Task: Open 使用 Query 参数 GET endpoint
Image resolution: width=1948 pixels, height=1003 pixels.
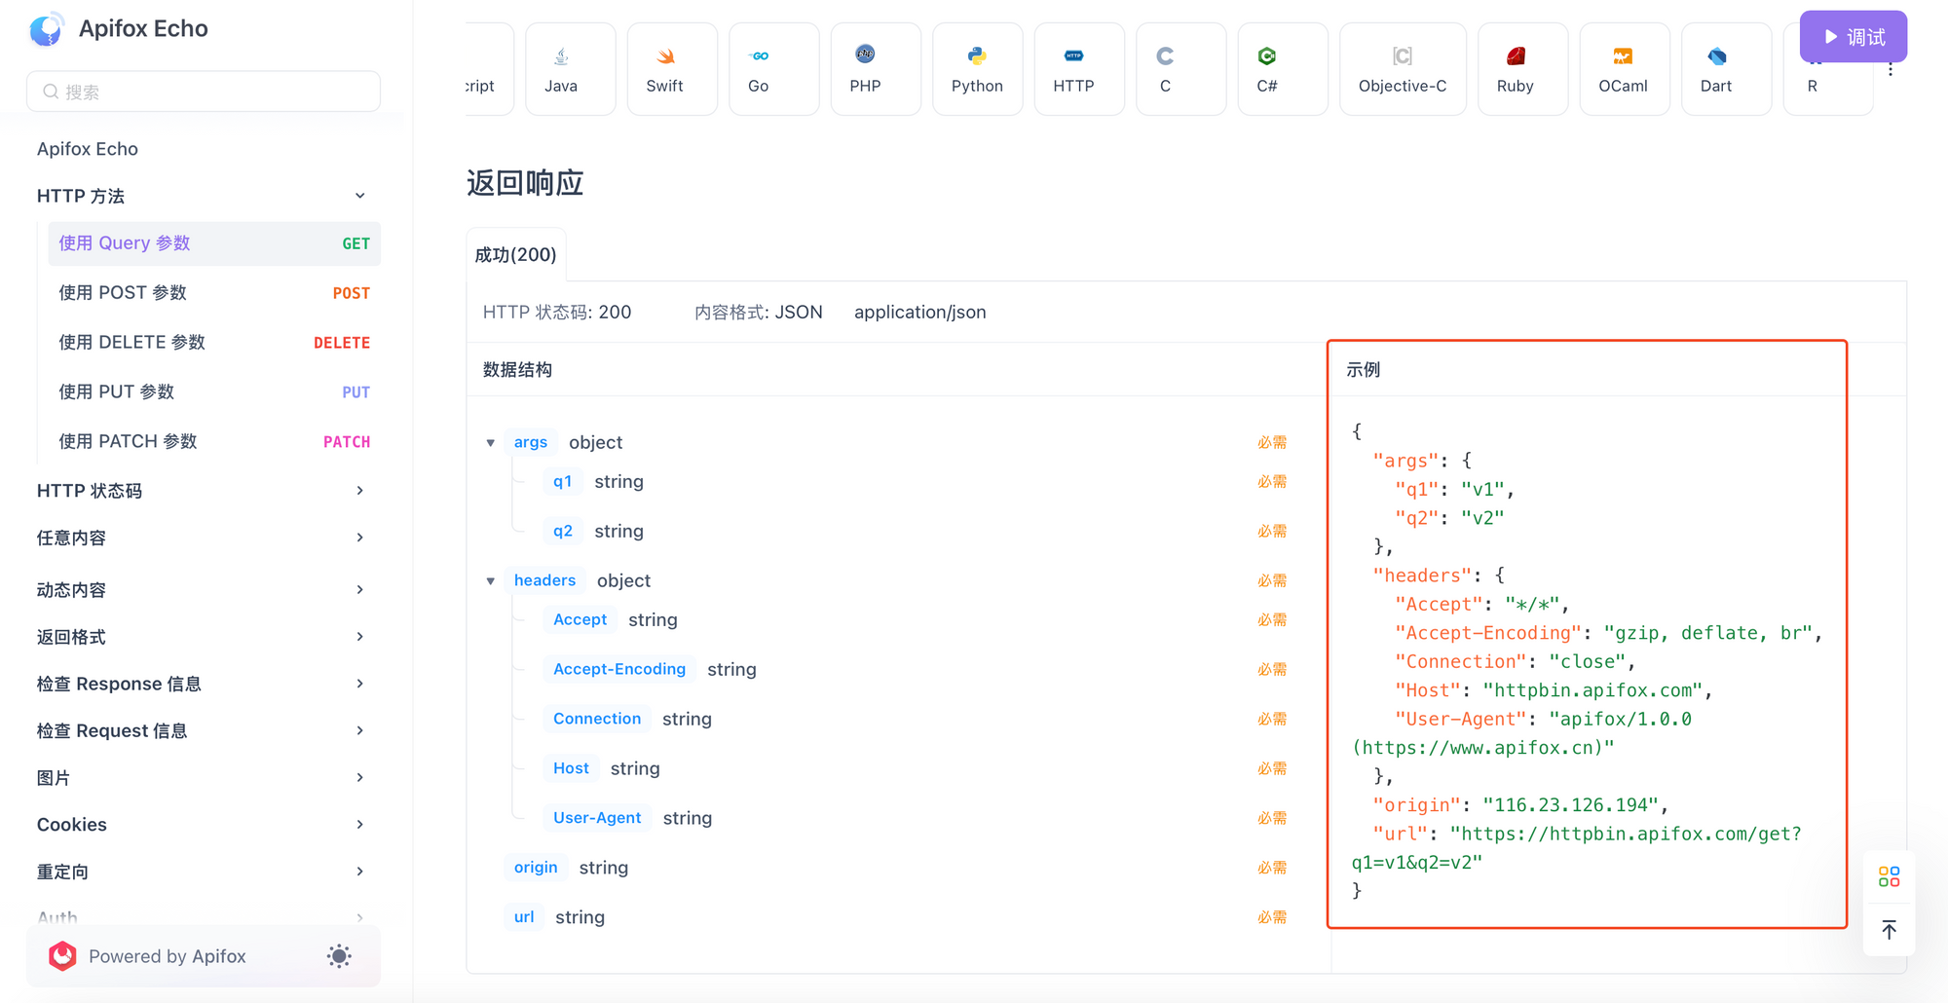Action: (214, 243)
